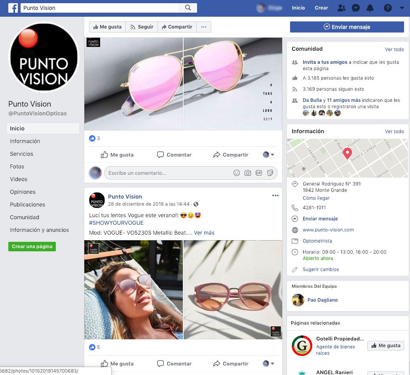Attach a photo using camera icon
The height and width of the screenshot is (375, 410).
(x=248, y=173)
